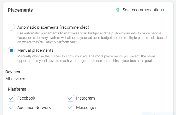Select the Automatic placements radio button

(12, 27)
